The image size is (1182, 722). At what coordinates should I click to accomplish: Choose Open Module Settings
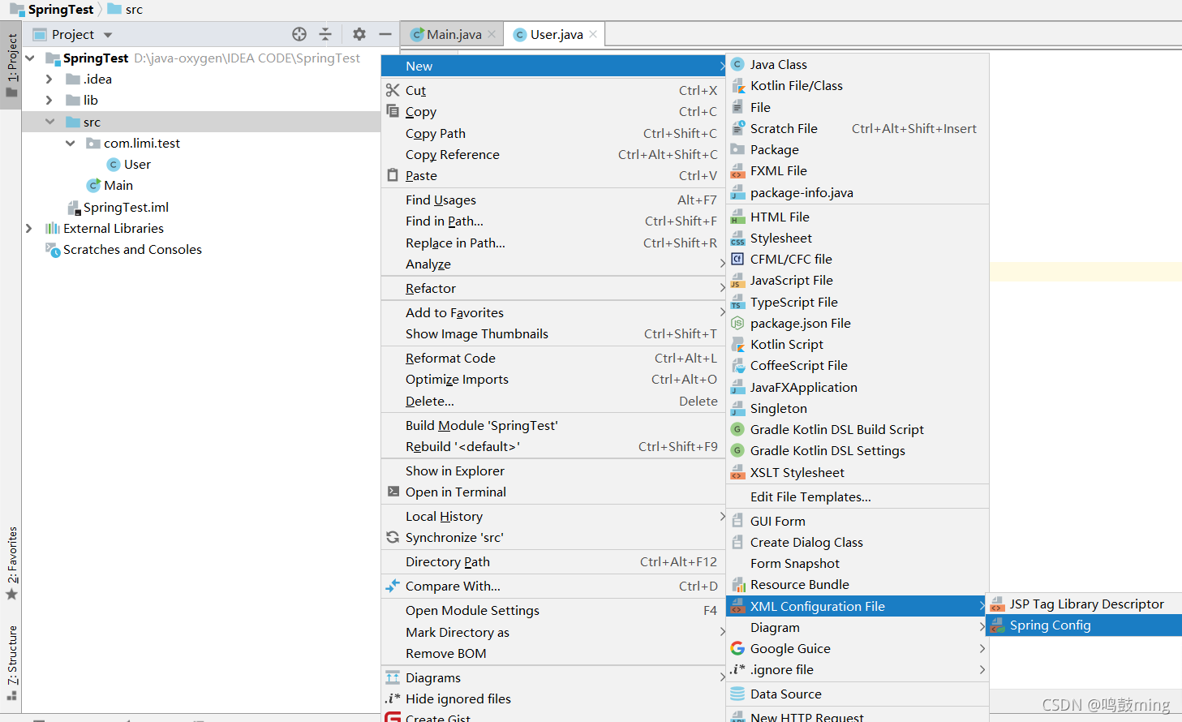click(553, 610)
